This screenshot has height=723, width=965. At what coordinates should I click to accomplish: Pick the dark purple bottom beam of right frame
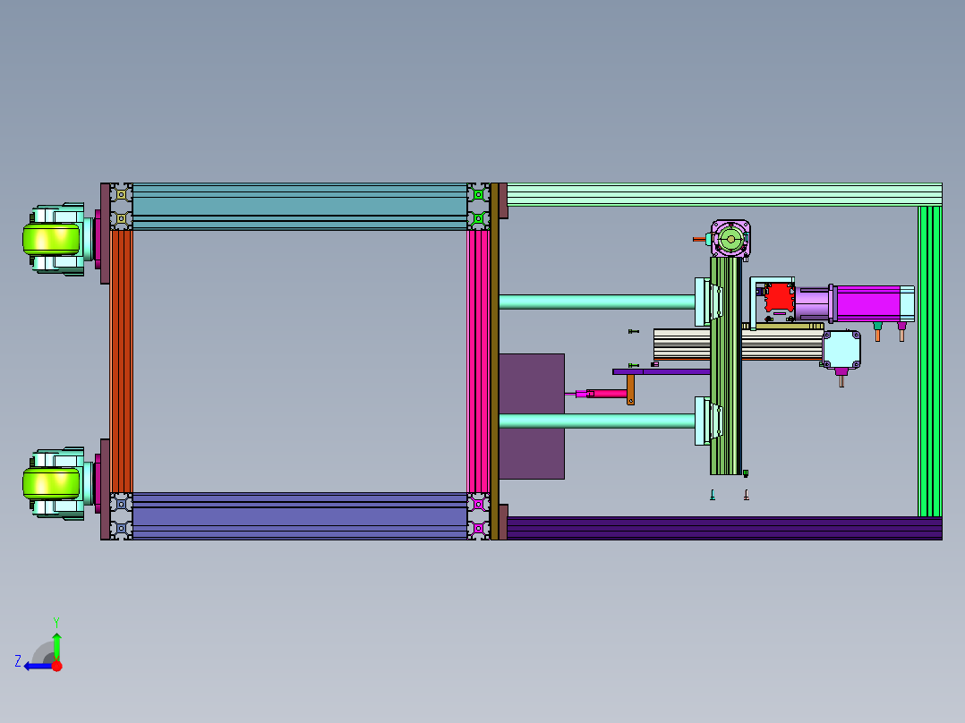pos(723,528)
